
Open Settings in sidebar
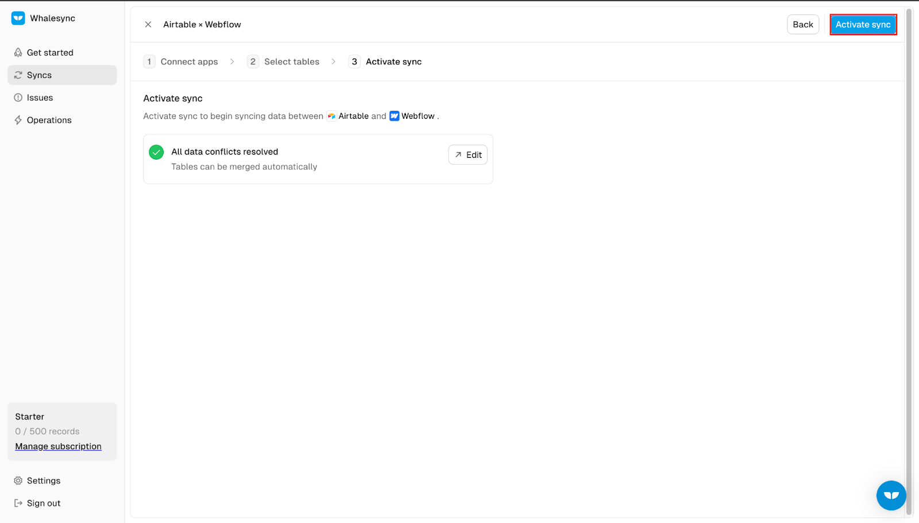pyautogui.click(x=62, y=481)
